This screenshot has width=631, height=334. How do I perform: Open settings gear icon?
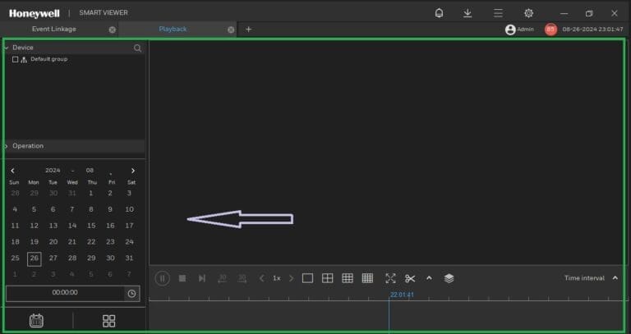coord(528,13)
